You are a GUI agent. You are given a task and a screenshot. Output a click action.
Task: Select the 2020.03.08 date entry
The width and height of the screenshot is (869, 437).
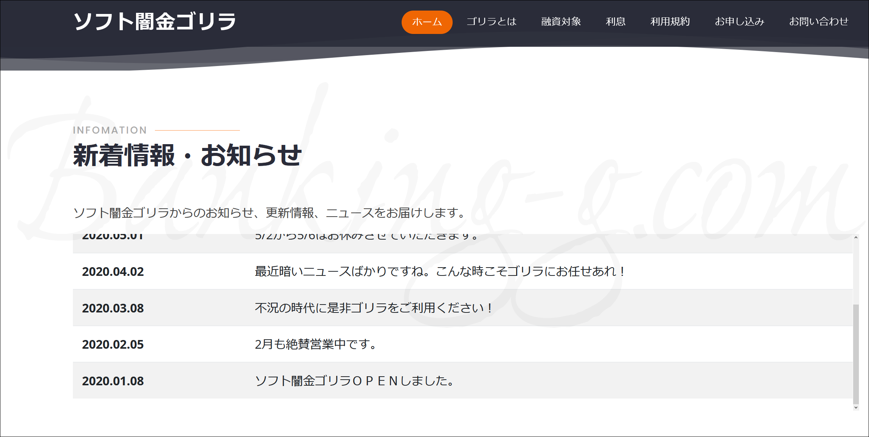tap(113, 308)
